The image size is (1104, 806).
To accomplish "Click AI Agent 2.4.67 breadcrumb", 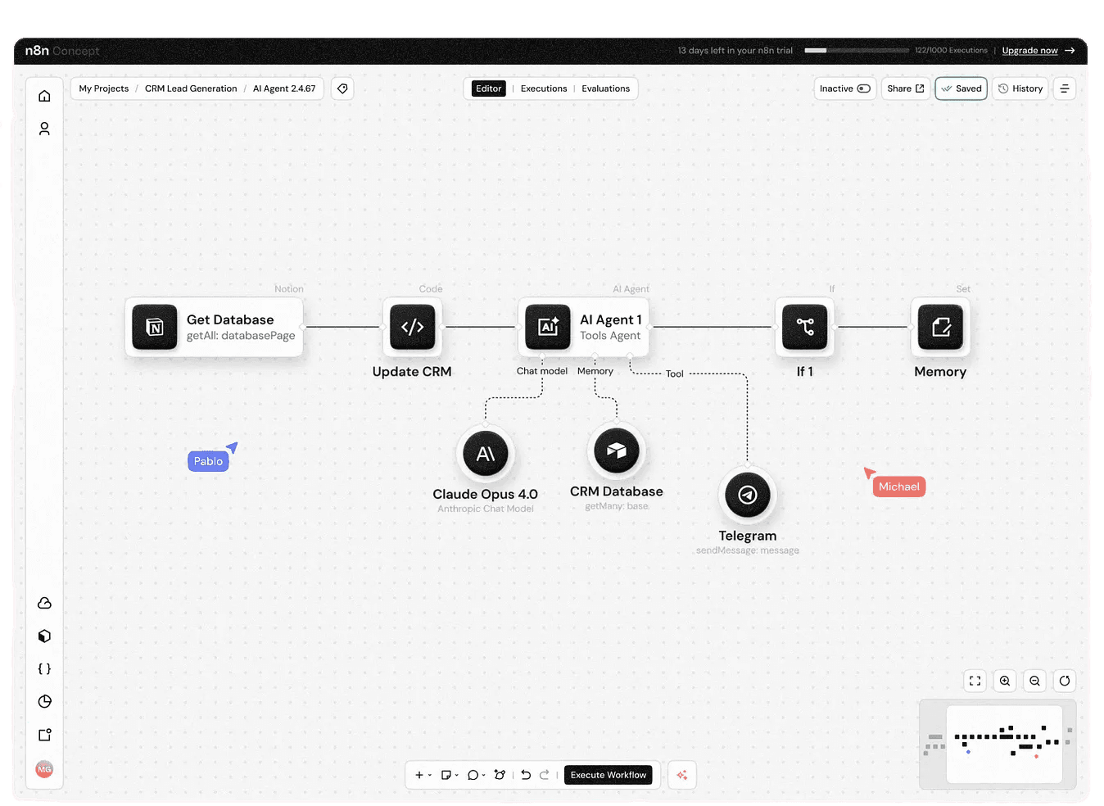I will click(x=284, y=88).
